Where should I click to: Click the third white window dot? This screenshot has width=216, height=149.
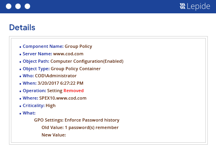tap(27, 6)
